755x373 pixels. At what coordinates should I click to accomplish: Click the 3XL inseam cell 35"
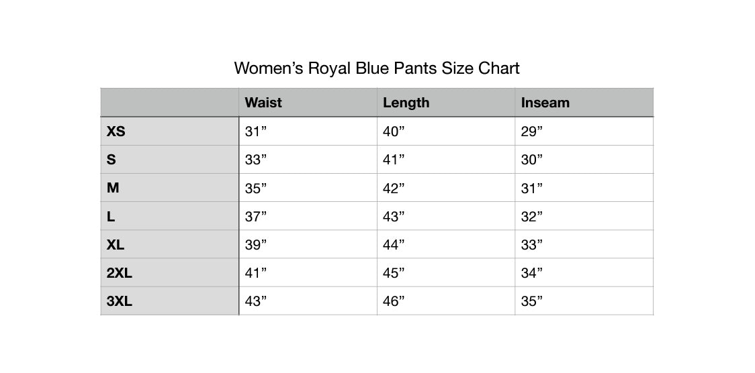(532, 301)
